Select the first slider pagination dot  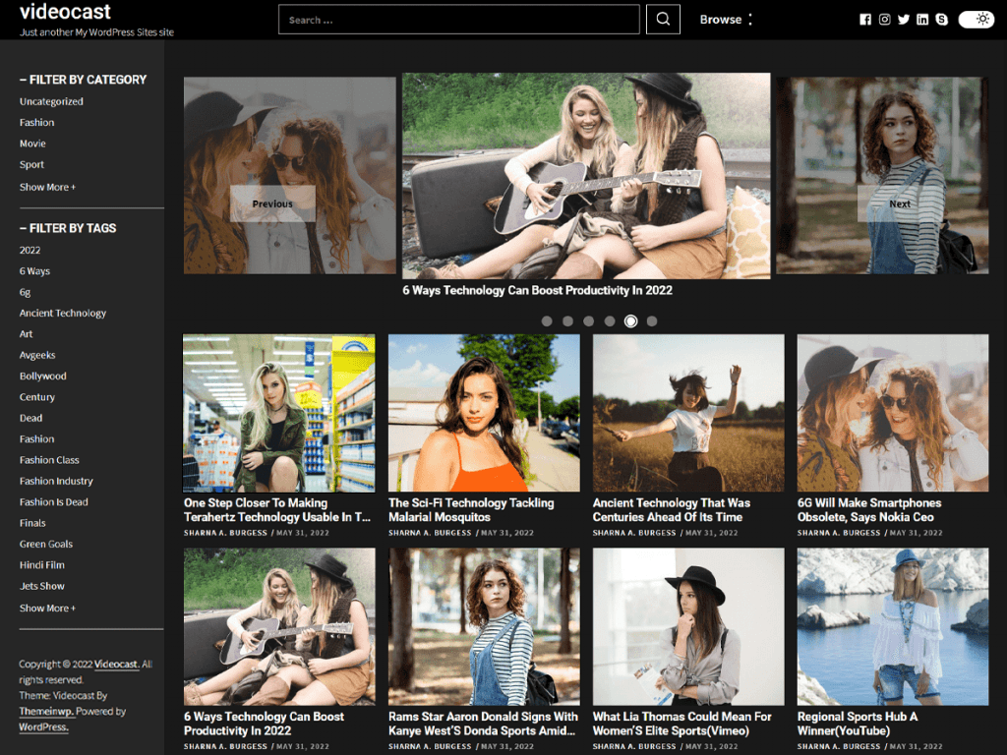click(547, 321)
